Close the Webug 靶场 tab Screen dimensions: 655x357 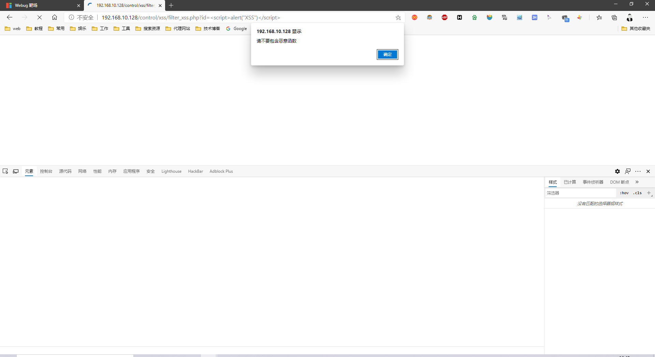pyautogui.click(x=78, y=5)
